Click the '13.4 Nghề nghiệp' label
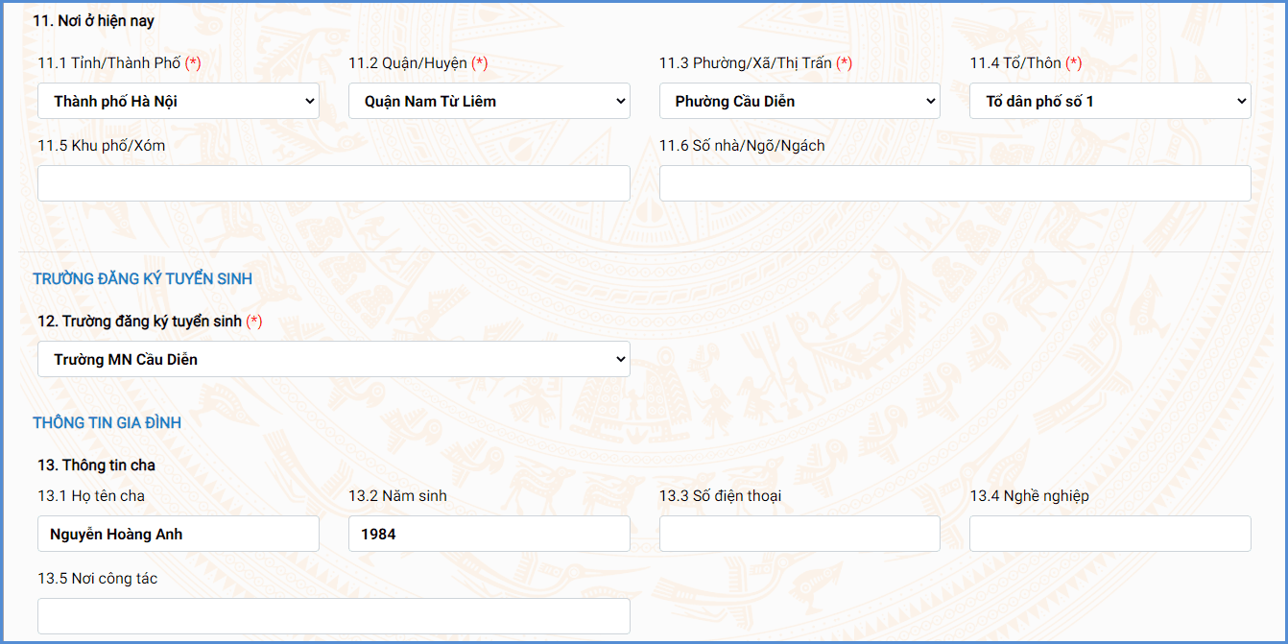 click(x=1029, y=496)
